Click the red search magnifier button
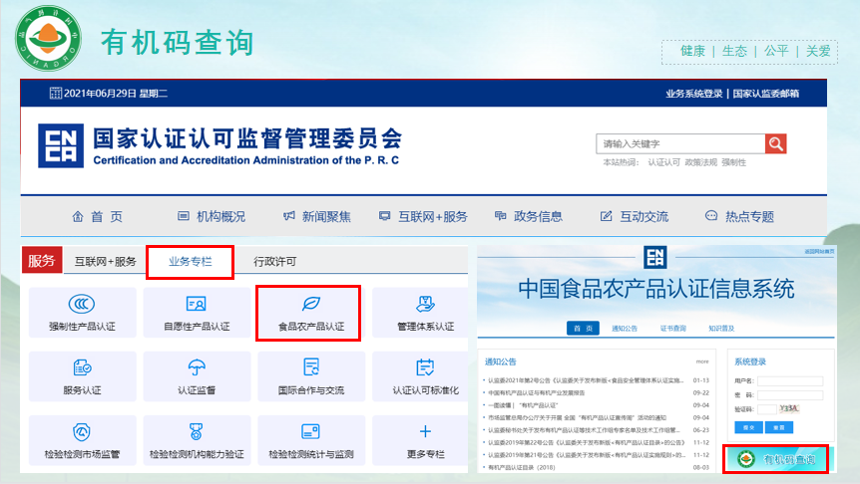This screenshot has height=484, width=860. click(x=775, y=144)
